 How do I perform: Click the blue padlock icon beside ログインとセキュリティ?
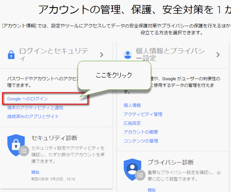click(x=11, y=55)
